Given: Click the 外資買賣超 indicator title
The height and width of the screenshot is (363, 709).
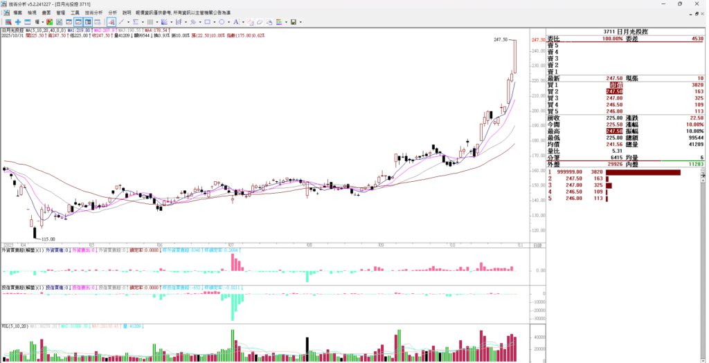Looking at the screenshot, I should pos(16,249).
